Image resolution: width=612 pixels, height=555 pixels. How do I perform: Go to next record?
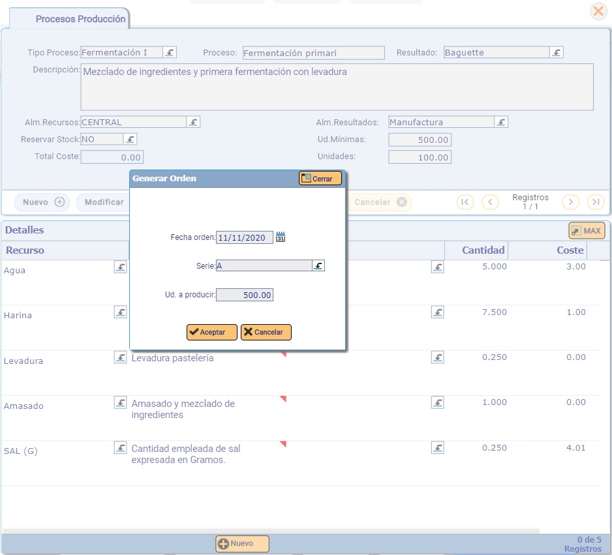point(571,202)
